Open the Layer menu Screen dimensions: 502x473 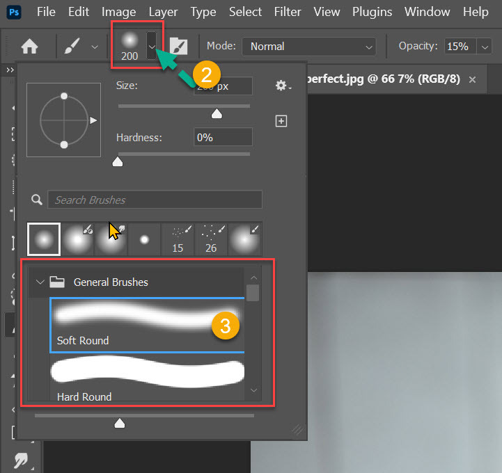pos(163,12)
